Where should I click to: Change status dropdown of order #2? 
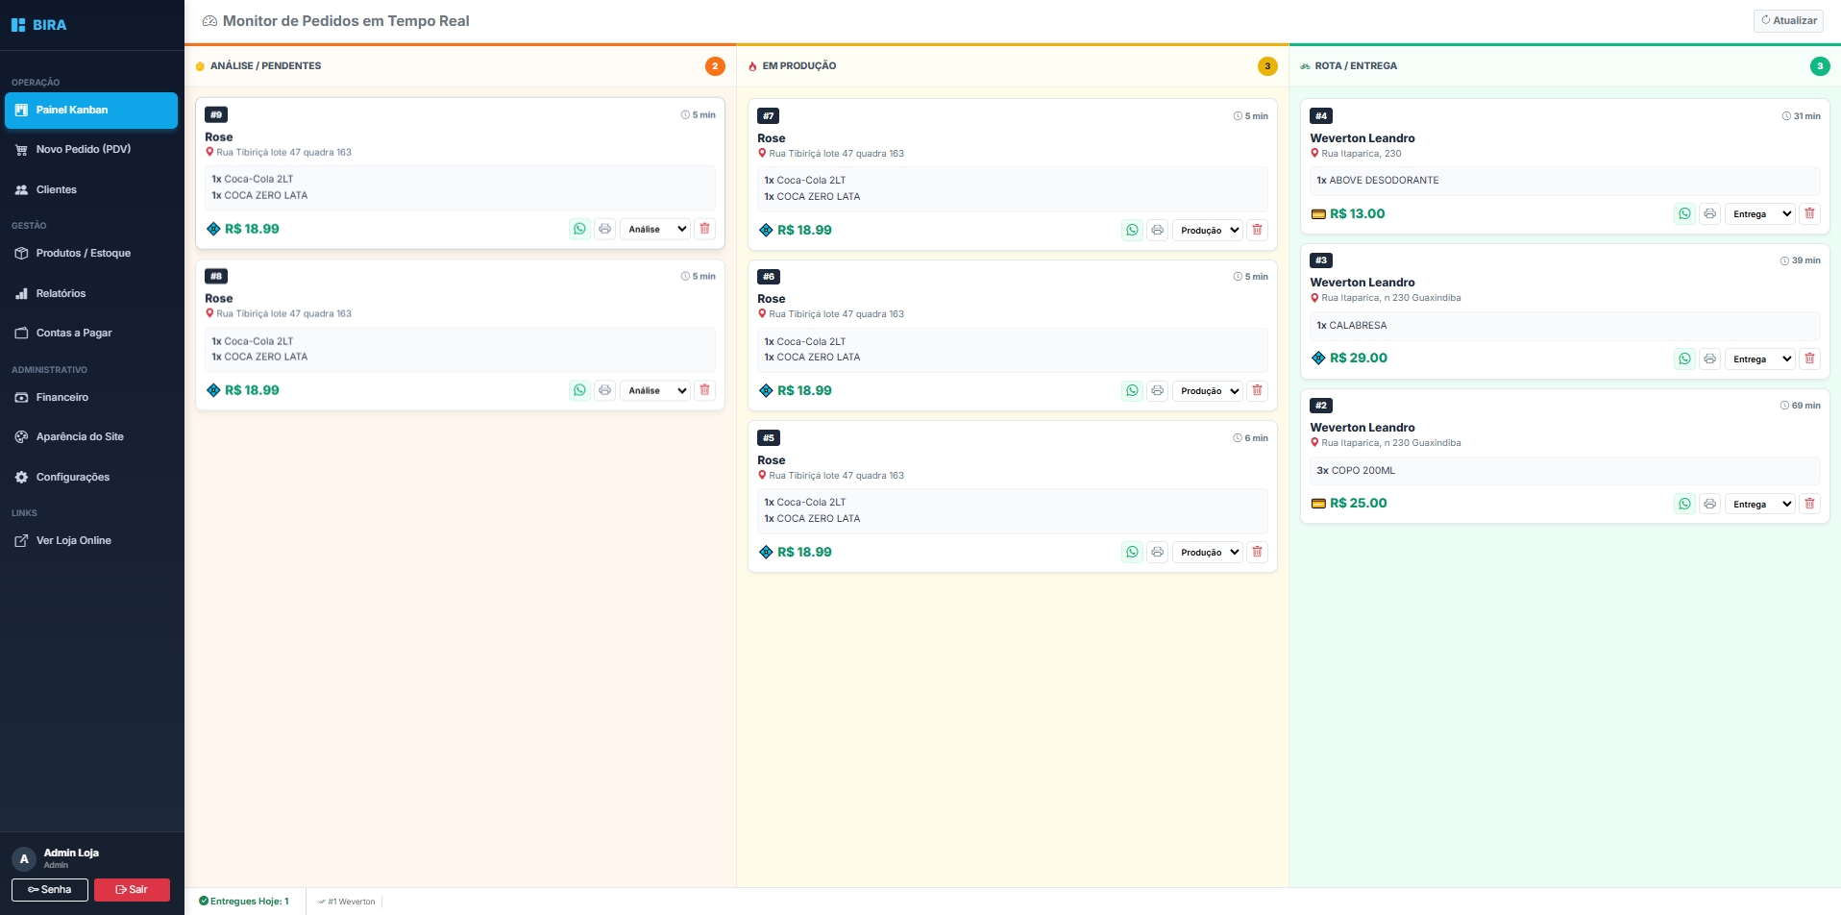pos(1760,504)
